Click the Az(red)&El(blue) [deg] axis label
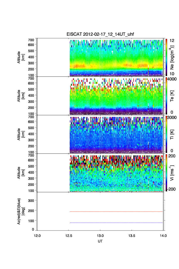Screen dimensions: 179x269 pyautogui.click(x=21, y=211)
